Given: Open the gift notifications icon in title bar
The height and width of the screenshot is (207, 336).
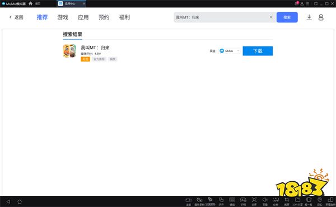Looking at the screenshot, I should click(297, 3).
